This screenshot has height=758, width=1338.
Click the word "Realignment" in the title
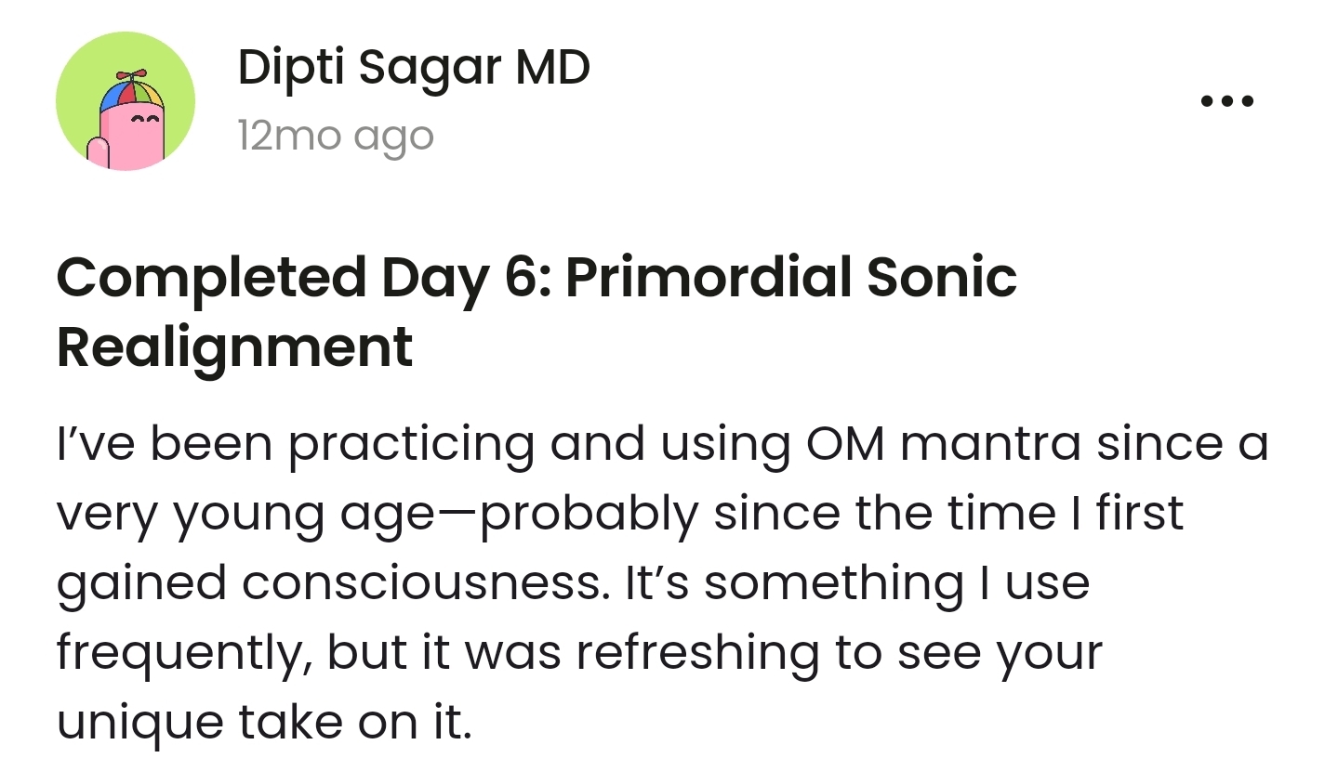pos(234,346)
